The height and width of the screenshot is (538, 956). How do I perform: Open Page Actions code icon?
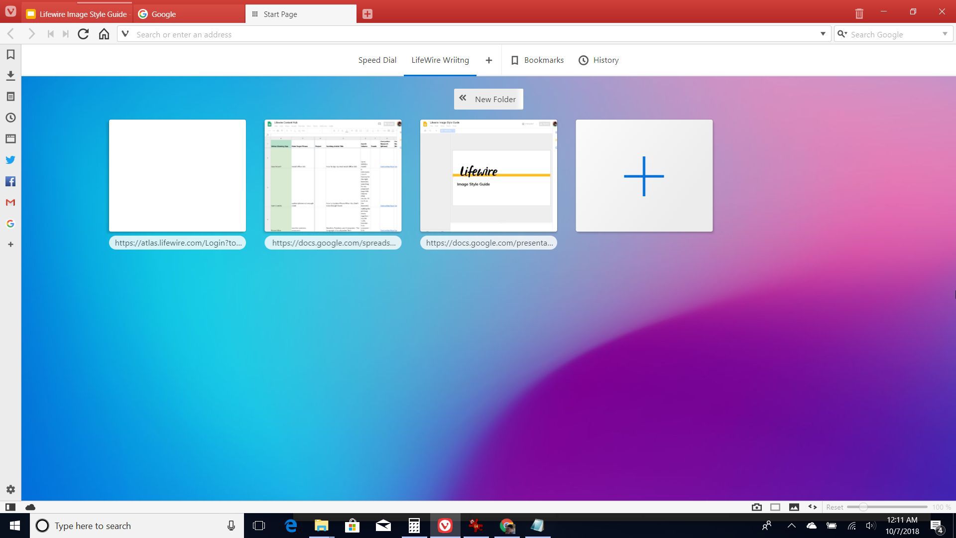point(813,507)
